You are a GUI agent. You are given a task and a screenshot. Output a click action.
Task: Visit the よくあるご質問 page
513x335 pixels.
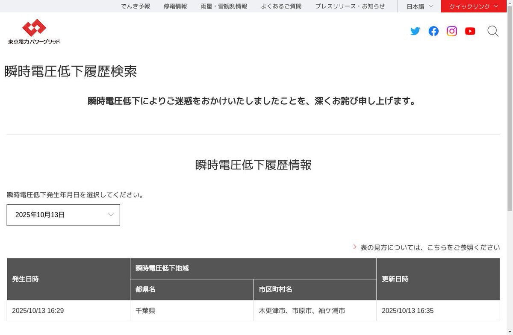(281, 6)
